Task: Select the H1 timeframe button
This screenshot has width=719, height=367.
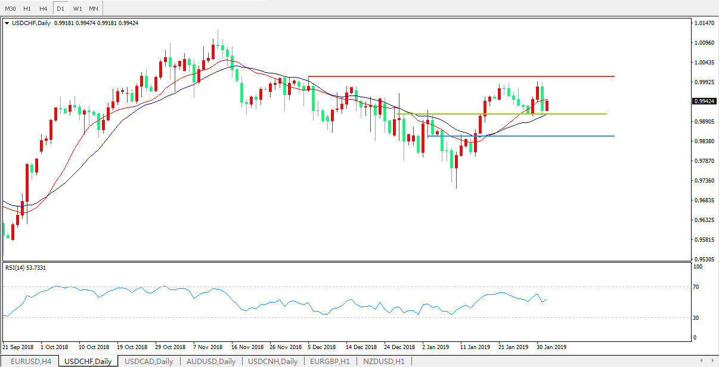Action: (x=27, y=9)
